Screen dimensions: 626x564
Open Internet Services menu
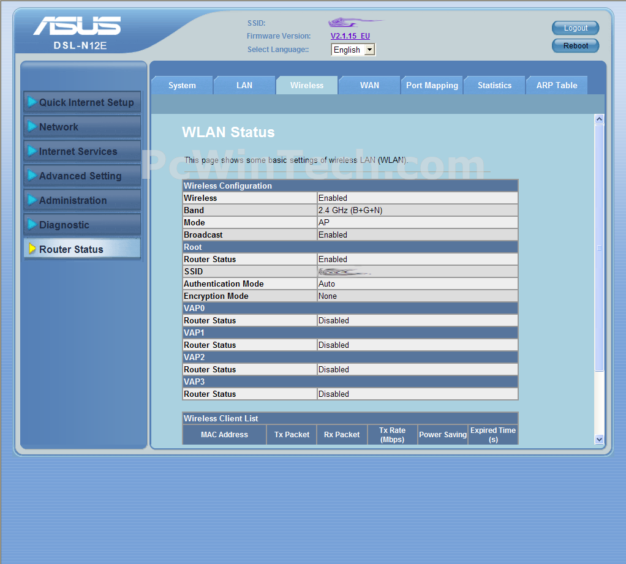[82, 151]
